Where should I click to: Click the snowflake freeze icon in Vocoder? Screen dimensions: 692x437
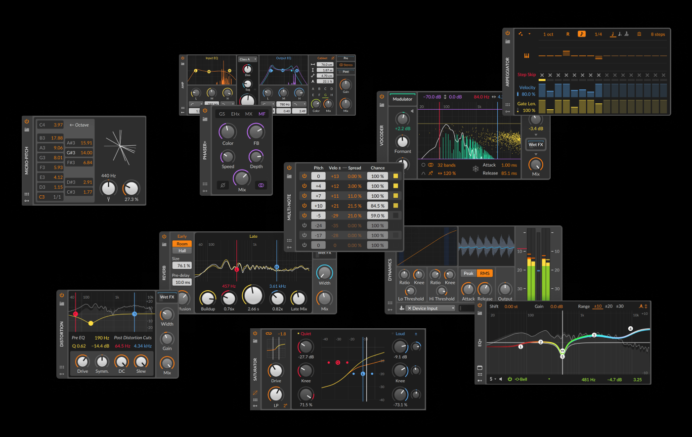click(x=476, y=169)
